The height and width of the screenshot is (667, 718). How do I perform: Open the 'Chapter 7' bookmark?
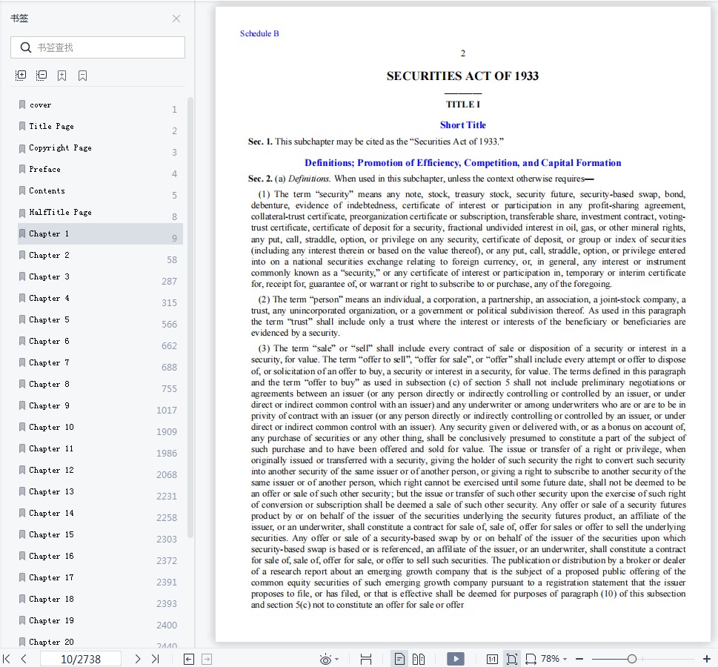coord(100,363)
